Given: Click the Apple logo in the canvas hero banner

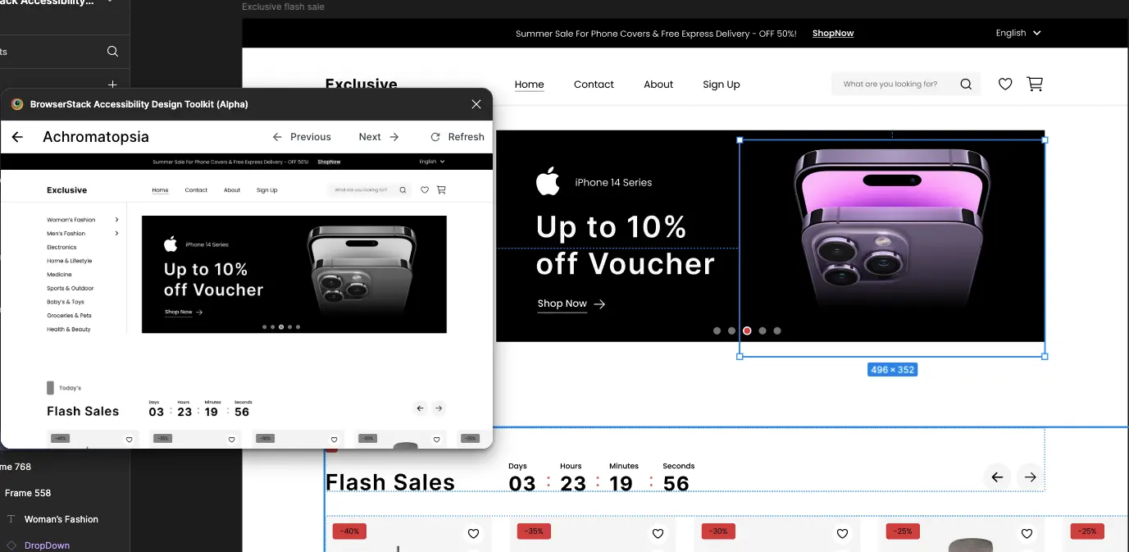Looking at the screenshot, I should coord(548,181).
